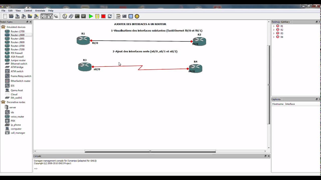Click router R4 on the canvas
The image size is (321, 180).
196,68
